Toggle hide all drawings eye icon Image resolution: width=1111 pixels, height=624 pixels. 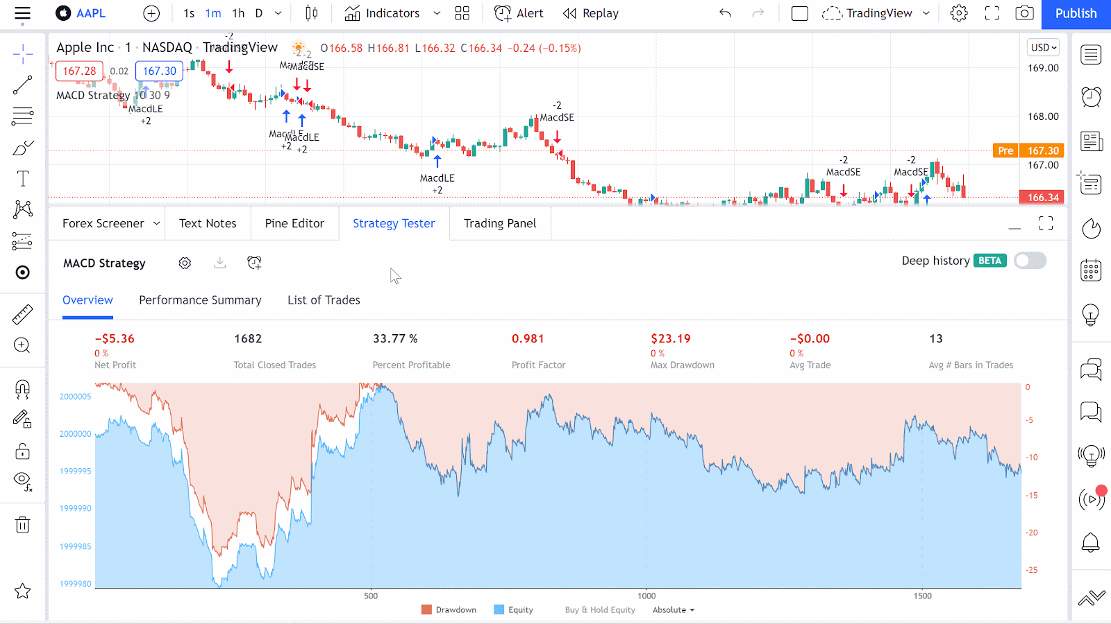(x=22, y=481)
